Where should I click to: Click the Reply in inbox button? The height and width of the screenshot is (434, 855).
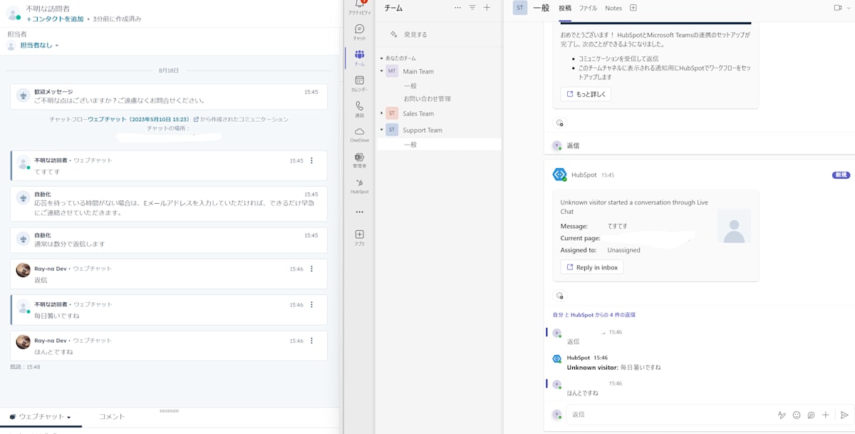pos(592,267)
